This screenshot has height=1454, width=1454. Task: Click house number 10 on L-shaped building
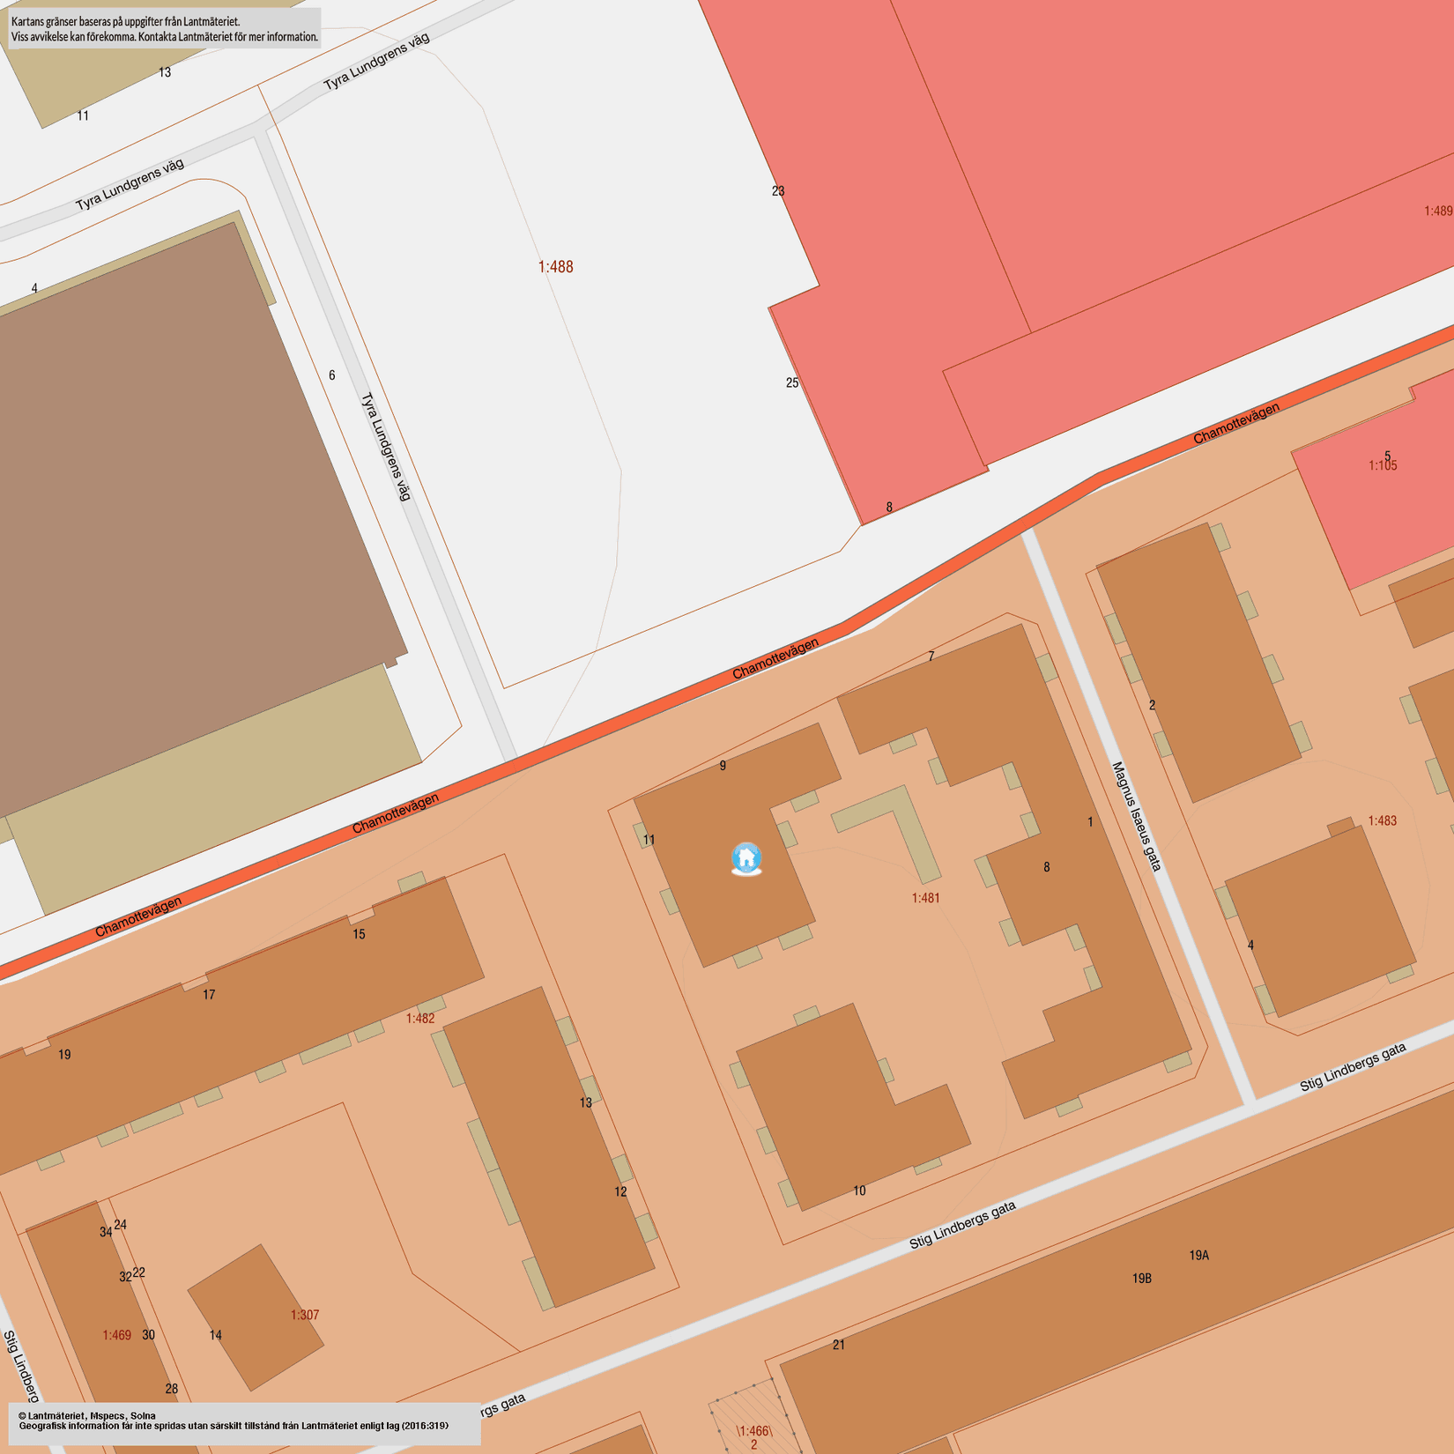(x=859, y=1191)
